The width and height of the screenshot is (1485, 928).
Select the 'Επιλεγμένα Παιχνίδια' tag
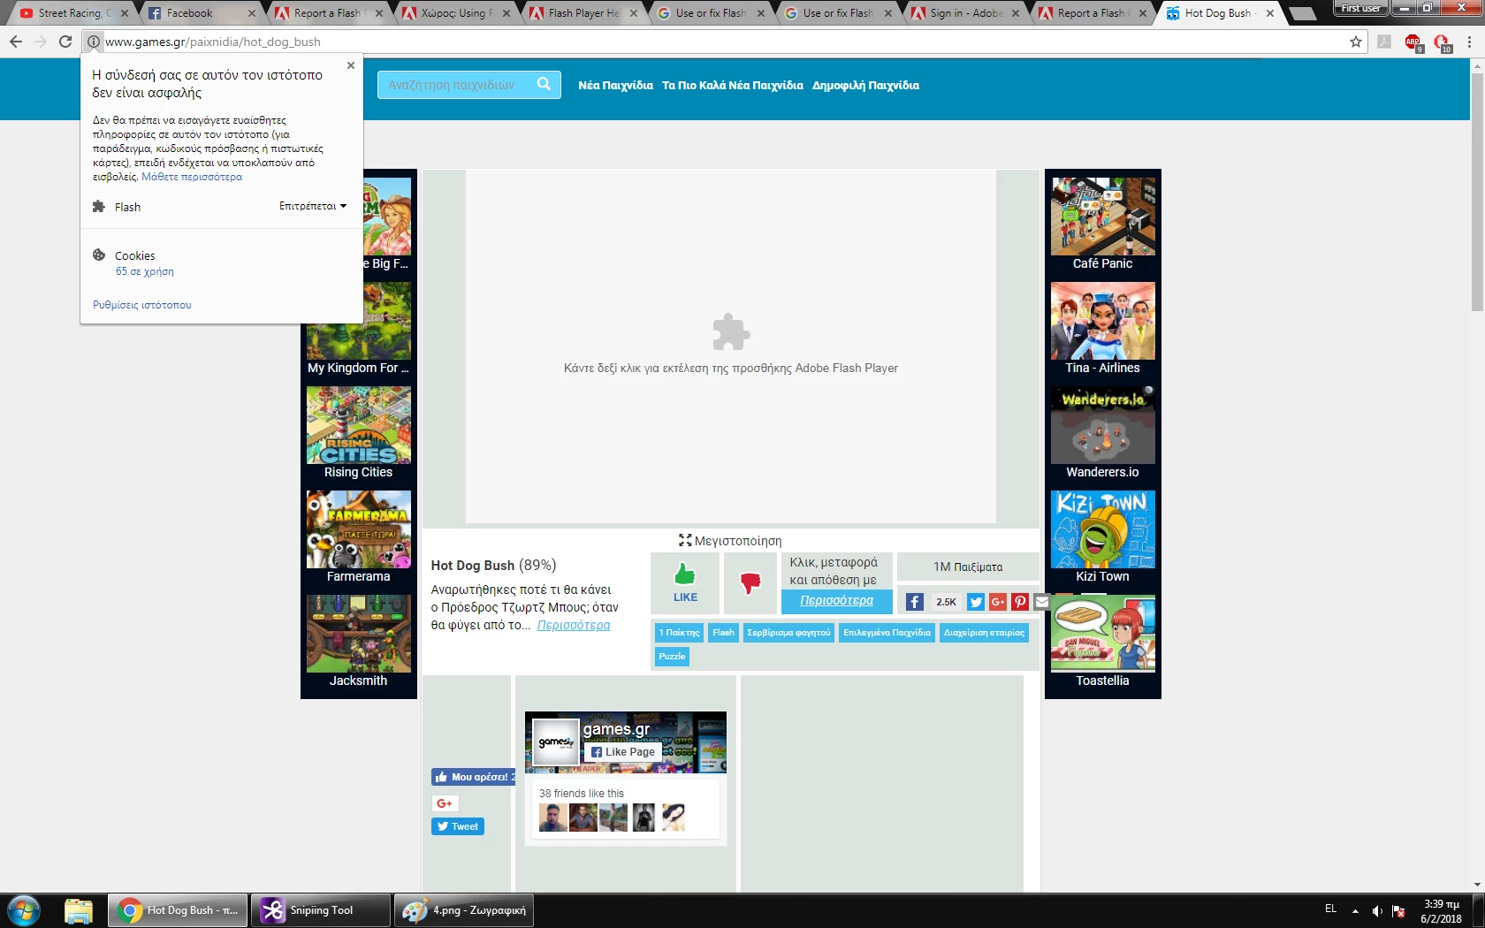point(887,633)
